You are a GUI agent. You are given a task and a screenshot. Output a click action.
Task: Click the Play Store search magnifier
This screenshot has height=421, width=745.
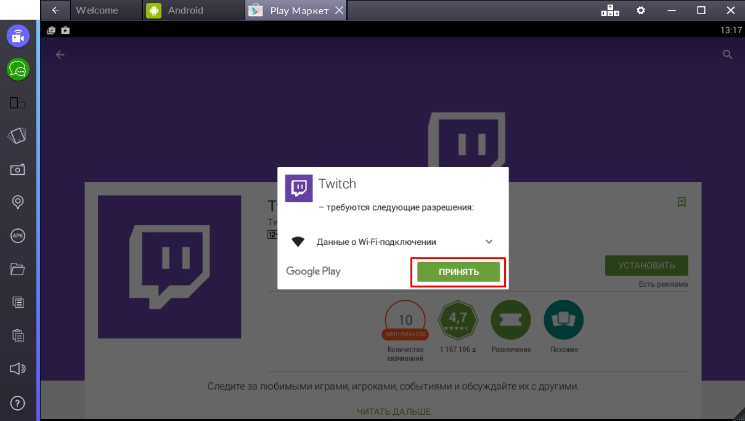point(727,55)
